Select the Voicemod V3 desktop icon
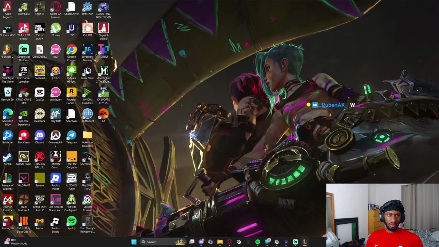Image resolution: width=439 pixels, height=247 pixels. click(x=8, y=30)
